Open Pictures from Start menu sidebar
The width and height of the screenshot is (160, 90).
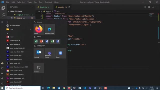(2, 73)
